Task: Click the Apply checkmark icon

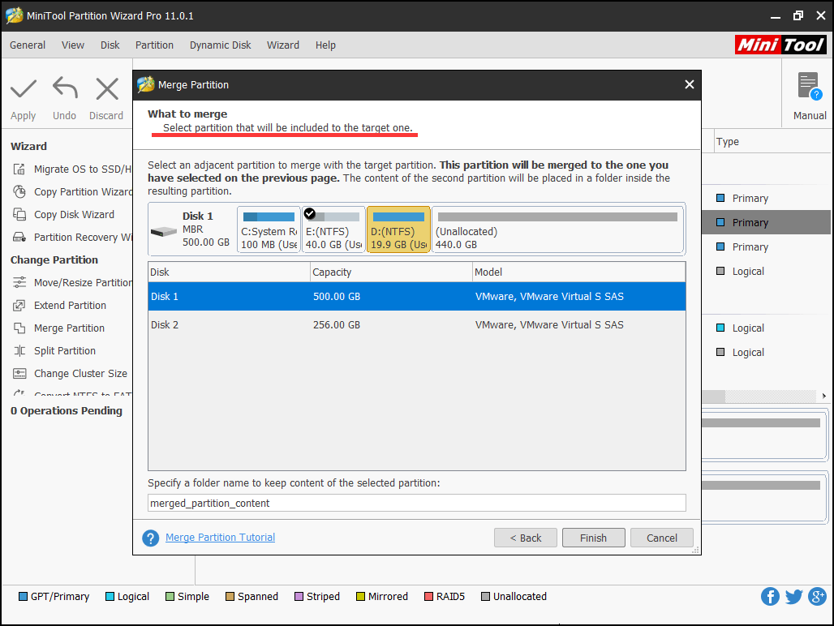Action: 24,88
